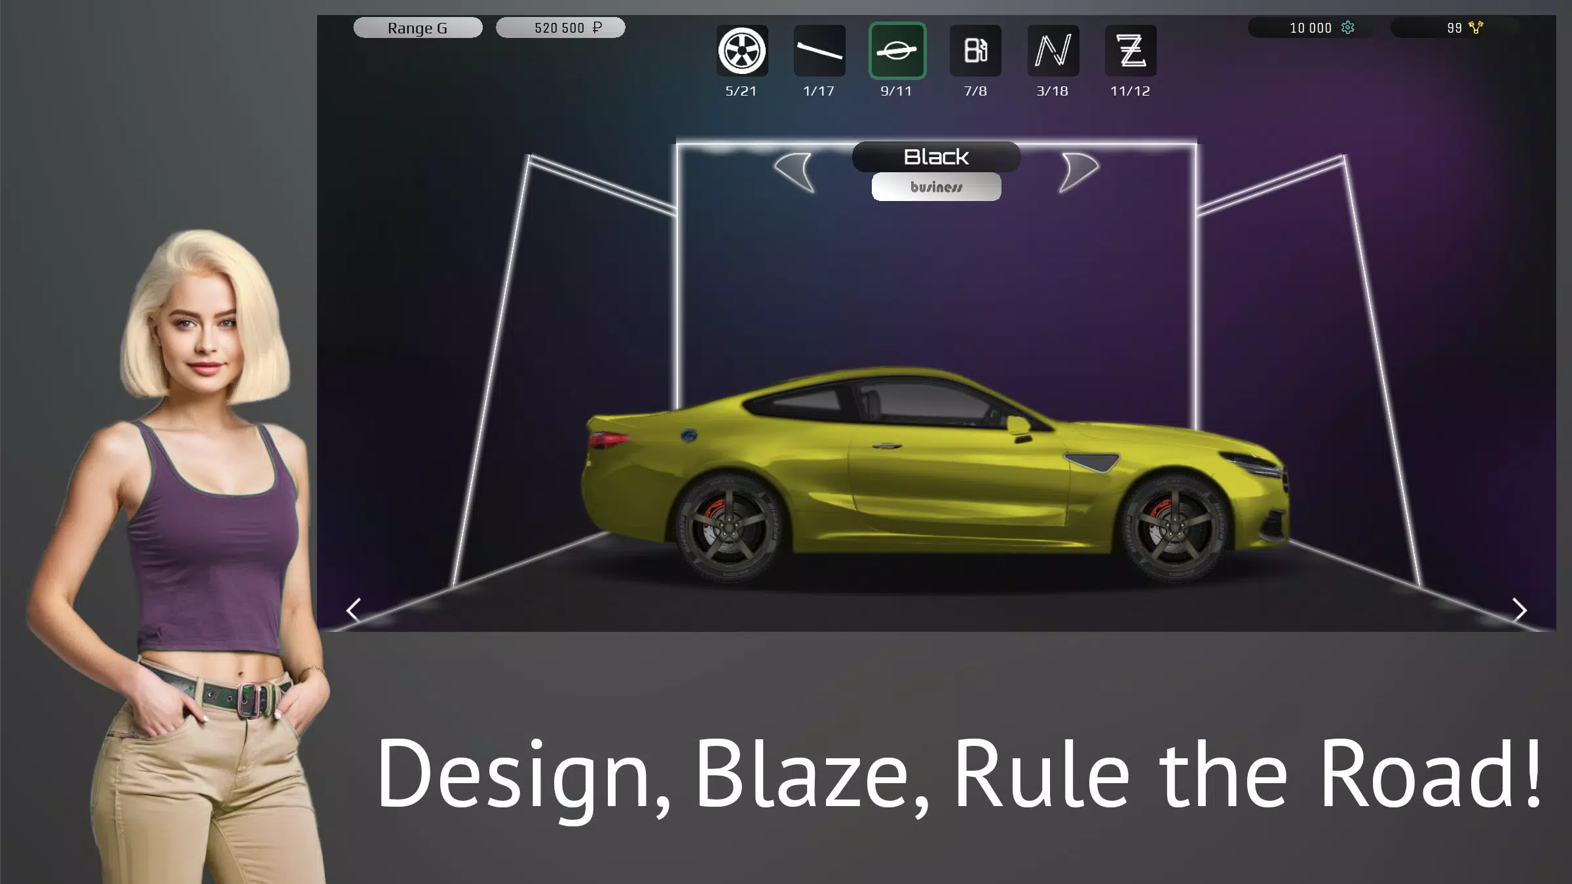
Task: Navigate to previous car with left chevron
Action: (x=354, y=610)
